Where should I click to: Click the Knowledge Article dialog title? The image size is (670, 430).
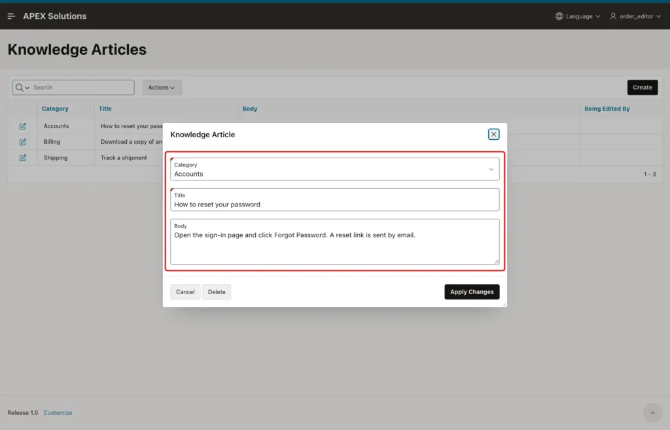coord(203,135)
